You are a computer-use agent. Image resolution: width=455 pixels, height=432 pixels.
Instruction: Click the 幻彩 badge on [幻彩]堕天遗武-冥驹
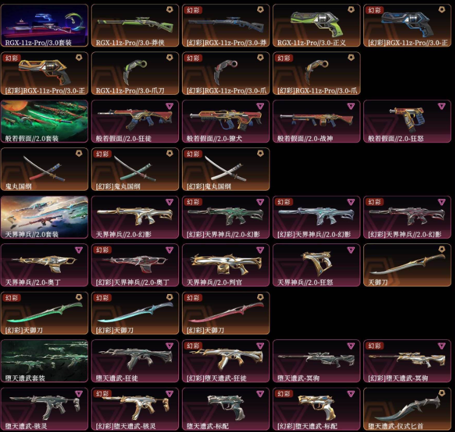click(x=375, y=346)
